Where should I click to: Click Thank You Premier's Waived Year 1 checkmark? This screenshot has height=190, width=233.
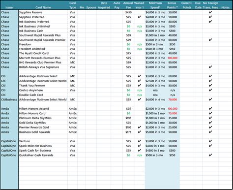[140, 85]
